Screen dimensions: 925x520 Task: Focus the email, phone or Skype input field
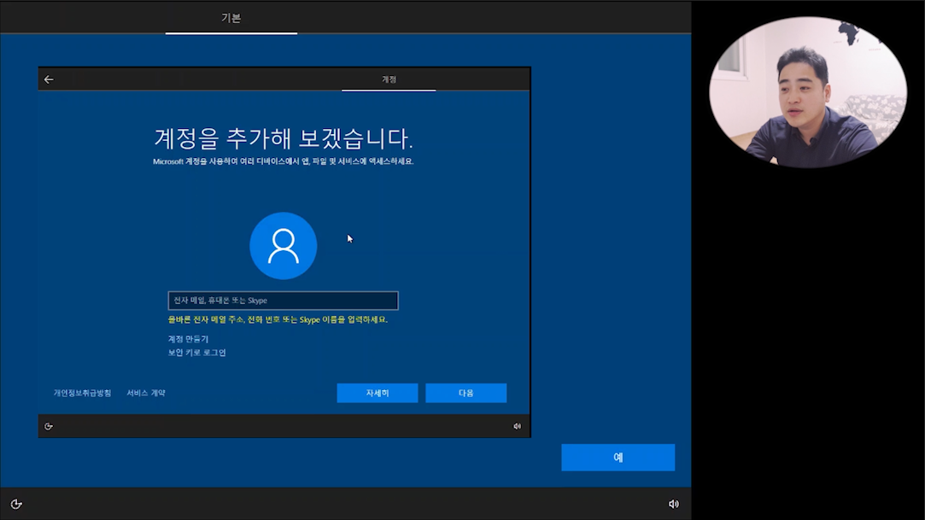click(x=284, y=301)
